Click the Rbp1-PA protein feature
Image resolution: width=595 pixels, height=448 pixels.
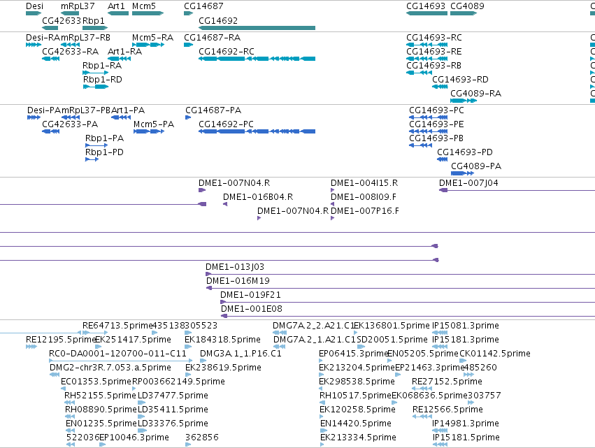coord(96,145)
